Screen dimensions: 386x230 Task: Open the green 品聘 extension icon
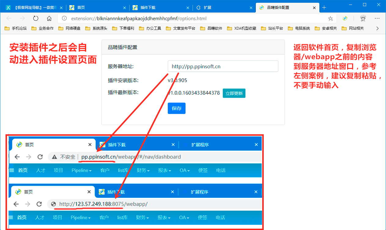pos(345,18)
